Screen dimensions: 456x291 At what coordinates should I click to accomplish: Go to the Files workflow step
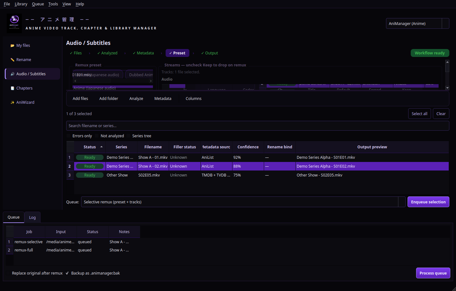point(76,53)
